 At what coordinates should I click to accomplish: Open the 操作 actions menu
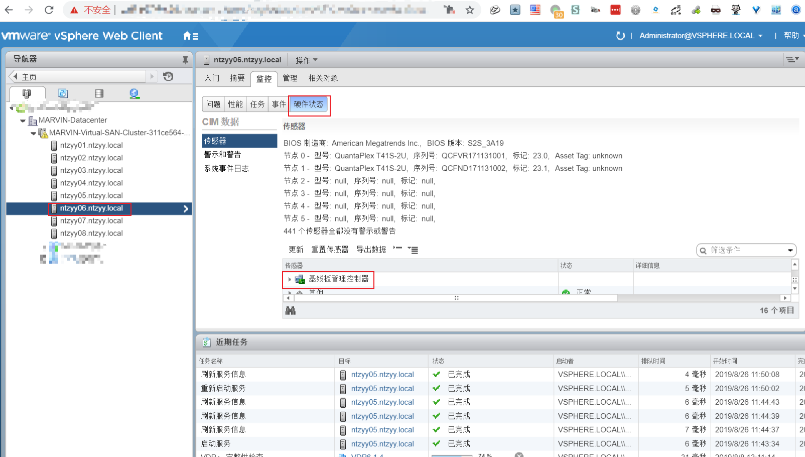(x=306, y=59)
